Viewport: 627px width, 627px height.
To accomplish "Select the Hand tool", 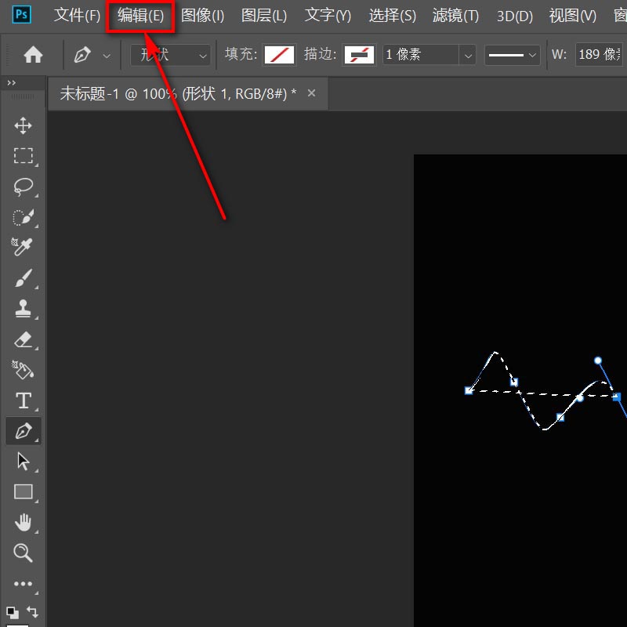I will tap(23, 522).
